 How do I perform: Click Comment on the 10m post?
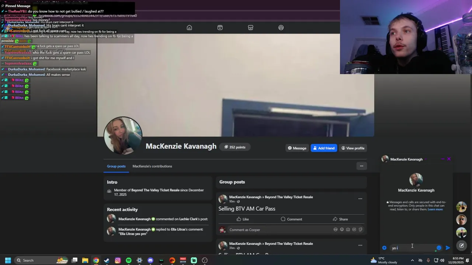pyautogui.click(x=291, y=219)
